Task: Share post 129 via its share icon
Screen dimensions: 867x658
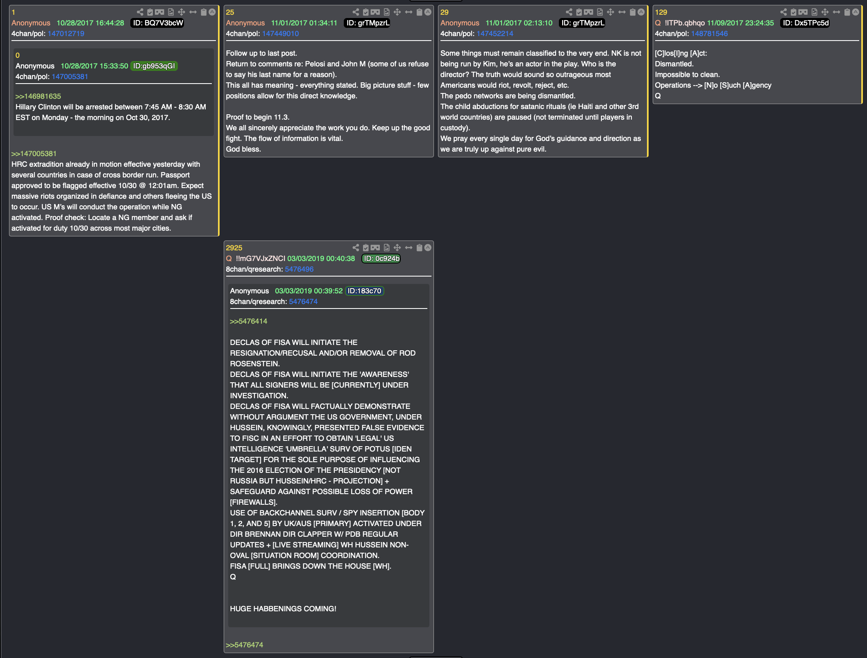Action: [x=784, y=12]
